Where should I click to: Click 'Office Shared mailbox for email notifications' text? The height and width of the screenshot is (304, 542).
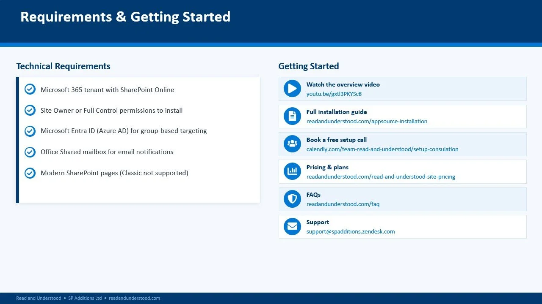(x=107, y=152)
